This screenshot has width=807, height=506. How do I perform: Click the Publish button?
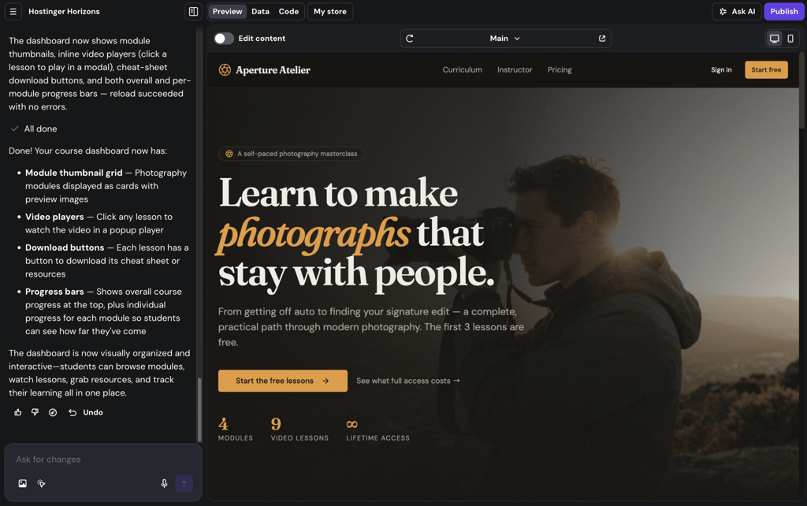[784, 11]
